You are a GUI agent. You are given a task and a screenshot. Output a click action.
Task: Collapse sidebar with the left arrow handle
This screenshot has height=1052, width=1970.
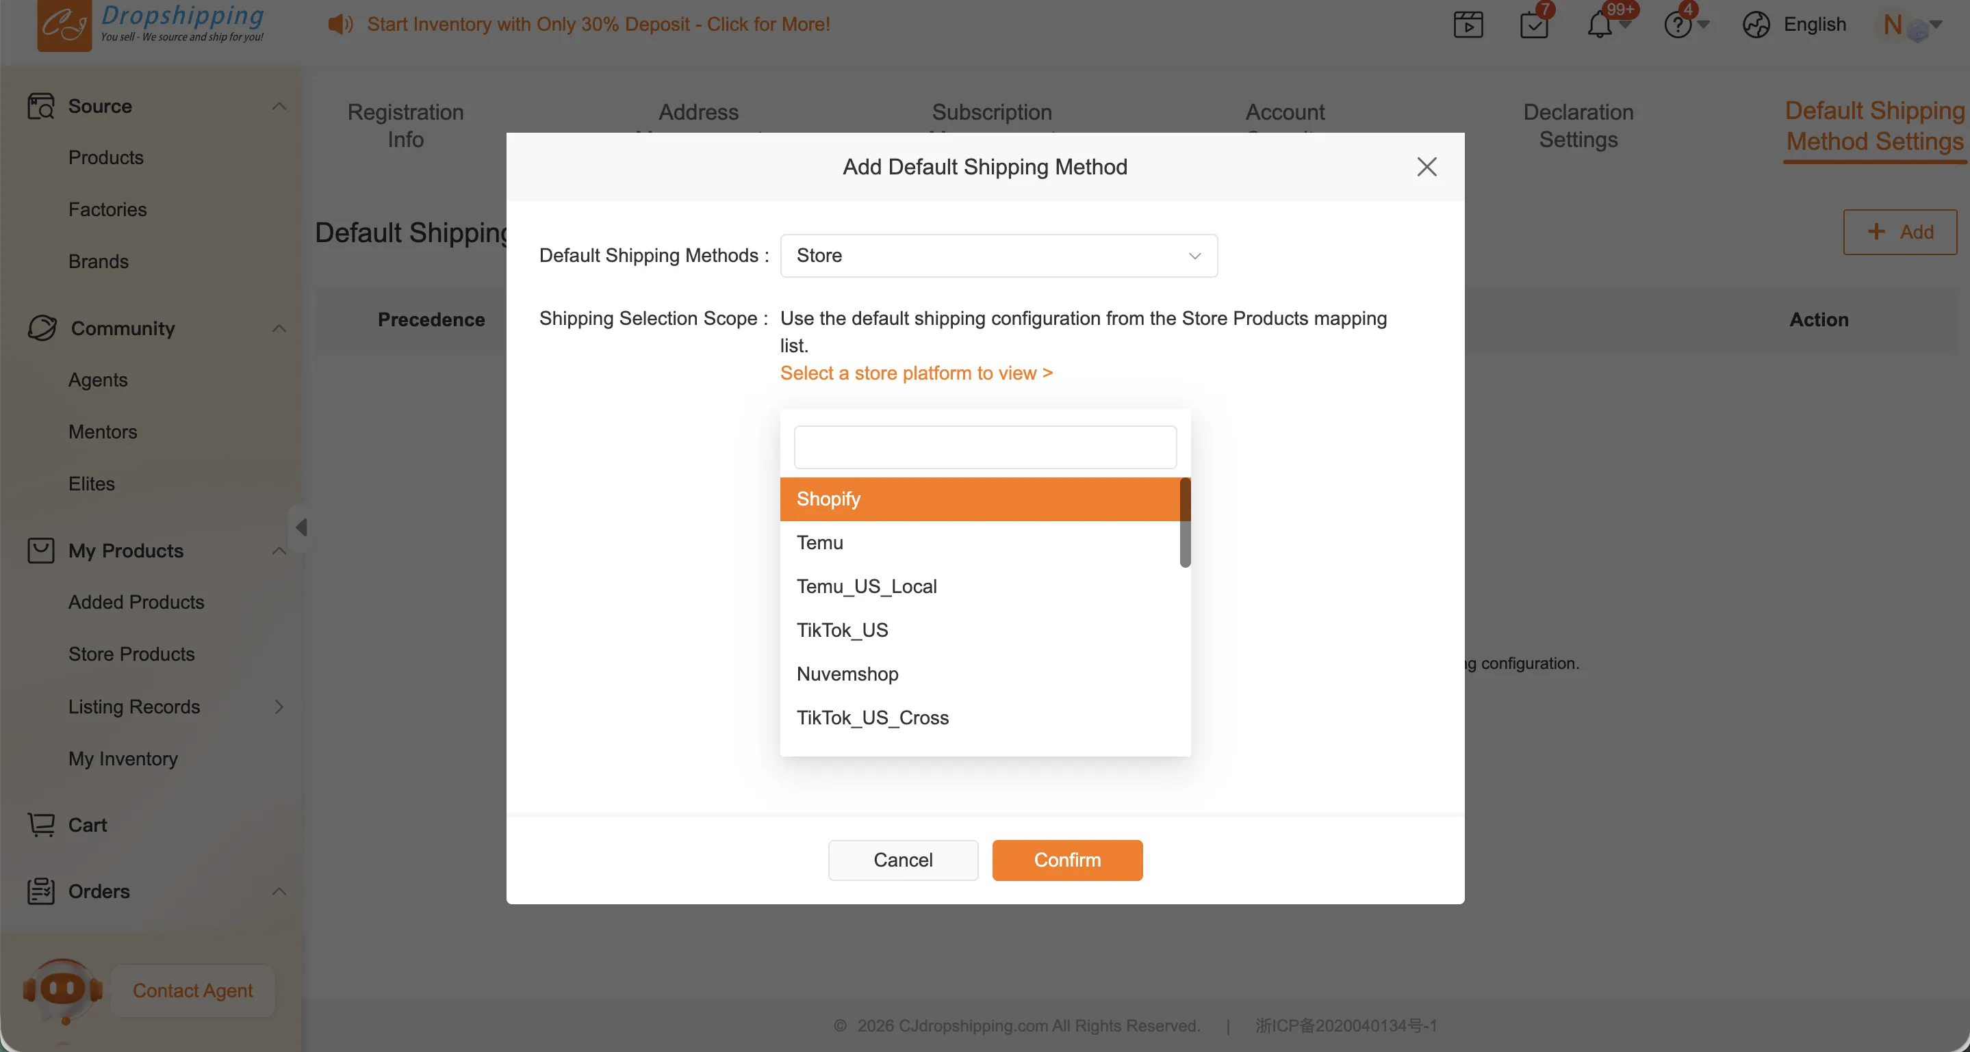pos(301,527)
